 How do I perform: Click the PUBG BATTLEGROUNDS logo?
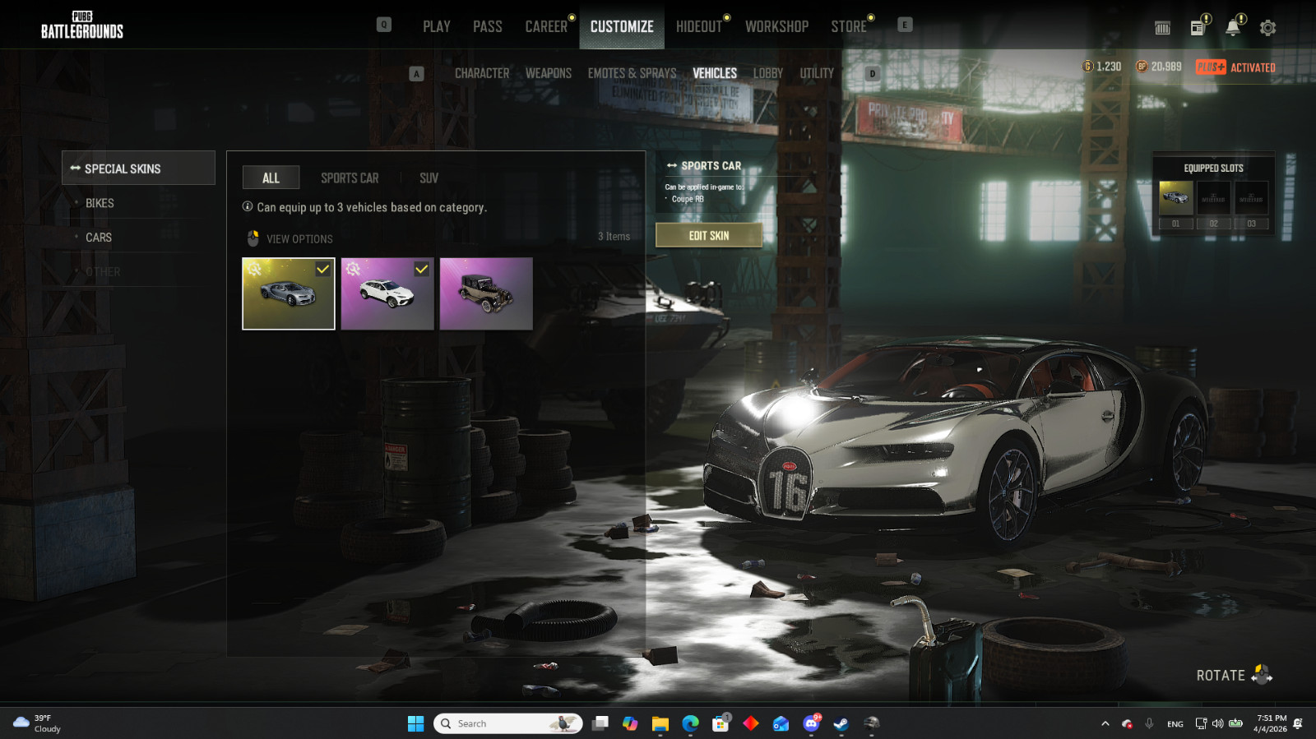82,25
